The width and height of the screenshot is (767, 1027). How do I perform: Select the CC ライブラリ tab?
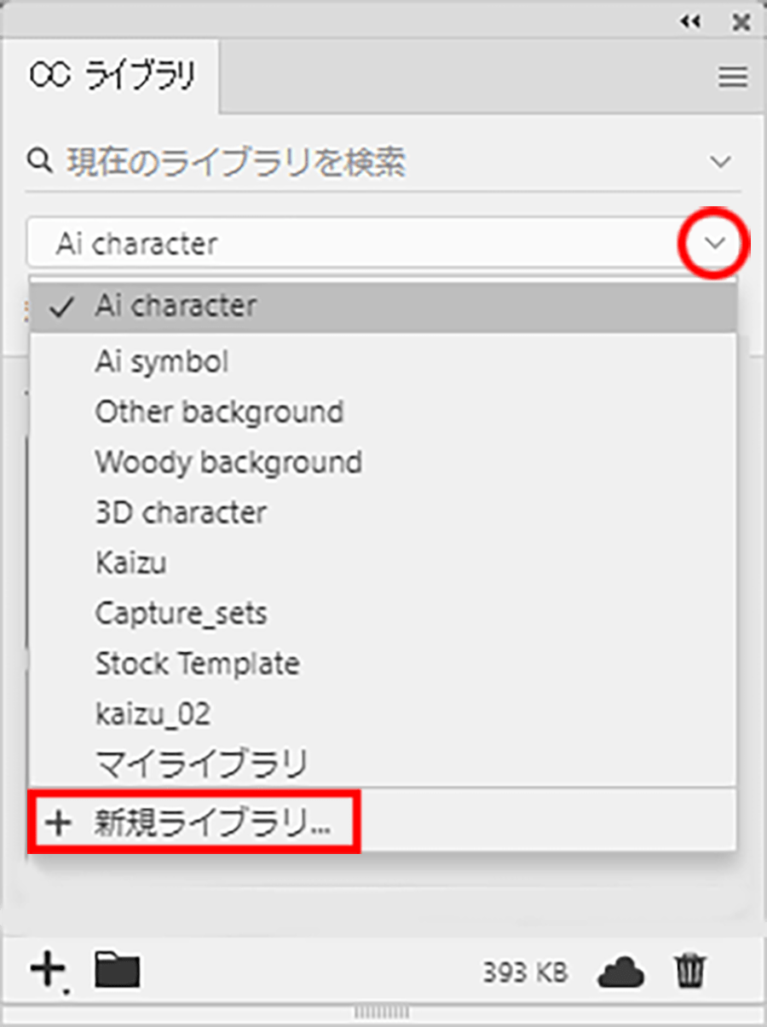[112, 77]
